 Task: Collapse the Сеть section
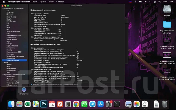(x=3, y=62)
